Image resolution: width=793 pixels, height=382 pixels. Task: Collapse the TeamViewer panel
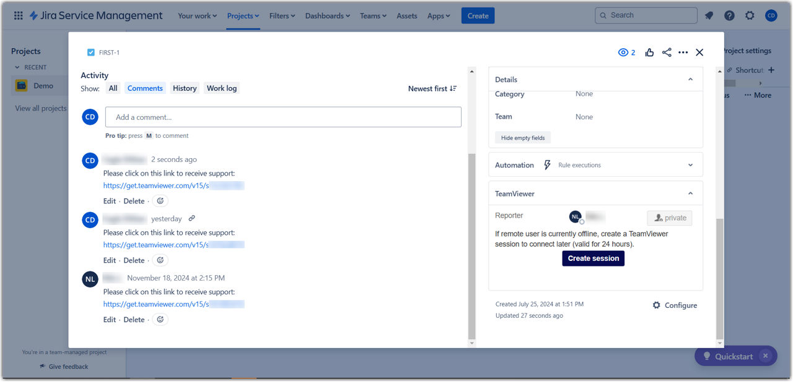(691, 193)
